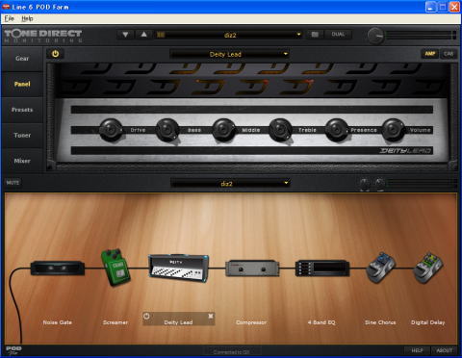Image resolution: width=462 pixels, height=358 pixels.
Task: Click the POD Farm logo at bottom left
Action: tap(13, 350)
